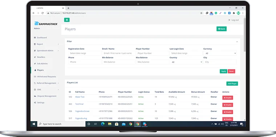Viewport: 276px width, 137px height.
Task: Disable the player Abeer Test
Action: coord(228,97)
